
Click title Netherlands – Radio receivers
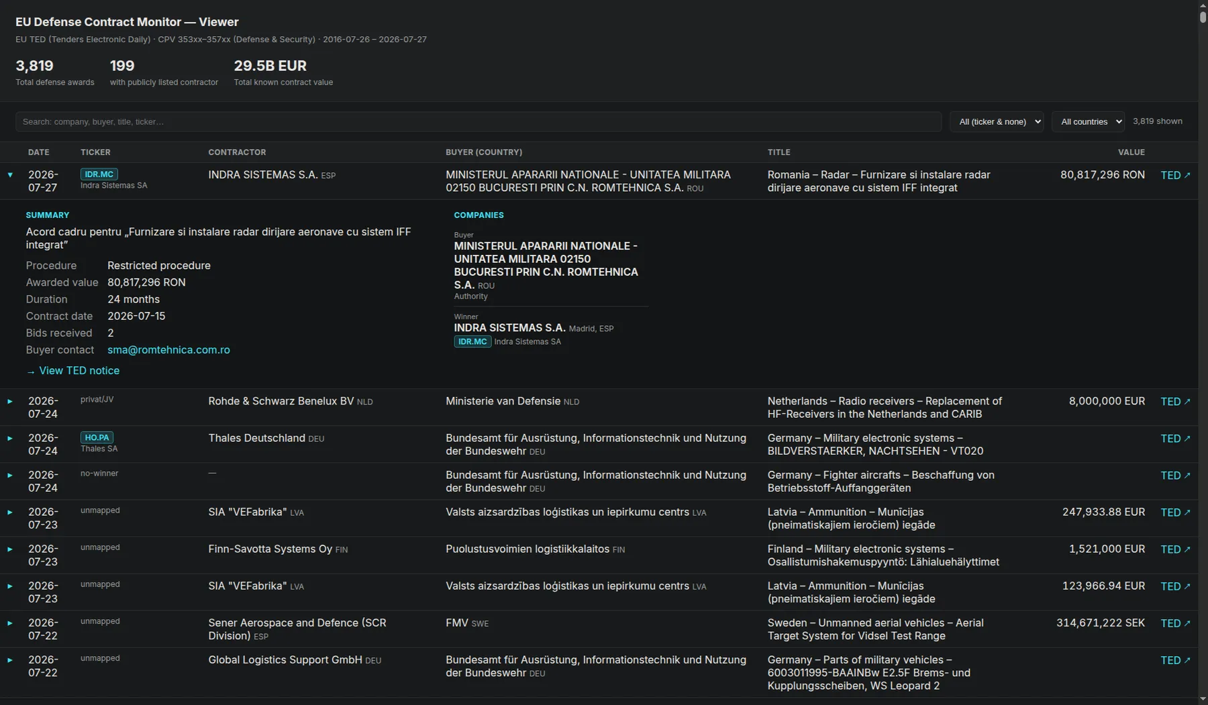885,408
